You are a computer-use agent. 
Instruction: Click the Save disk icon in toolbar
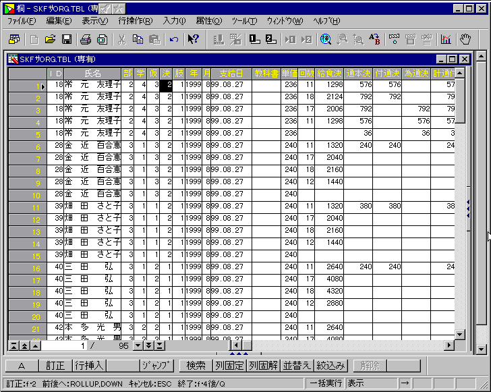point(67,39)
